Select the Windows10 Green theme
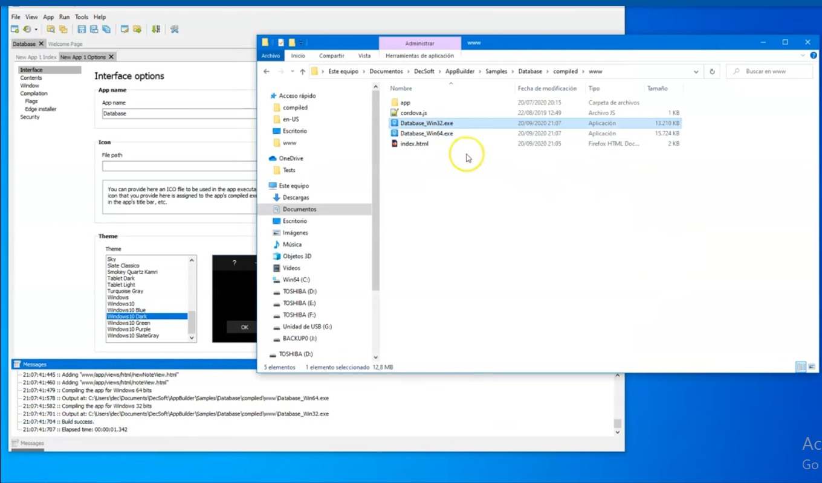This screenshot has height=483, width=822. [x=129, y=323]
